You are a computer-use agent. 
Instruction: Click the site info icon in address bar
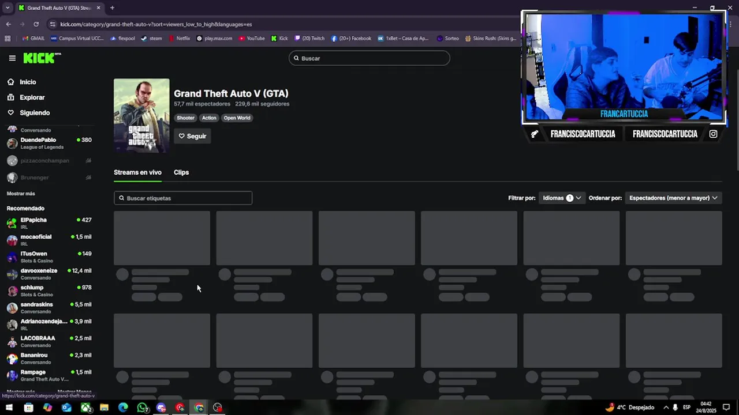[53, 24]
